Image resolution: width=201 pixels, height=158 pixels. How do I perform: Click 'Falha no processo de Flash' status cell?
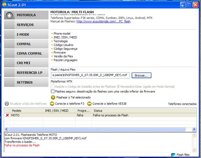111,115
